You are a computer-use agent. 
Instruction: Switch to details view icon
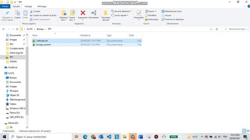(244, 131)
